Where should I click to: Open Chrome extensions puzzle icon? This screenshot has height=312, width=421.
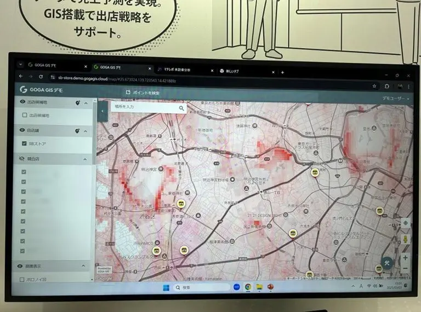[x=387, y=86]
